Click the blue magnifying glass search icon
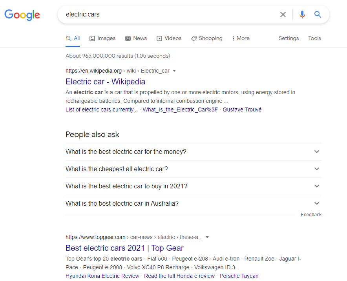Viewport: 347px width, 281px height. point(318,14)
